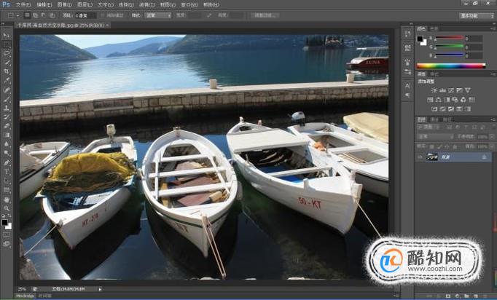The width and height of the screenshot is (497, 300).
Task: Open the Layer menu
Action: point(85,5)
